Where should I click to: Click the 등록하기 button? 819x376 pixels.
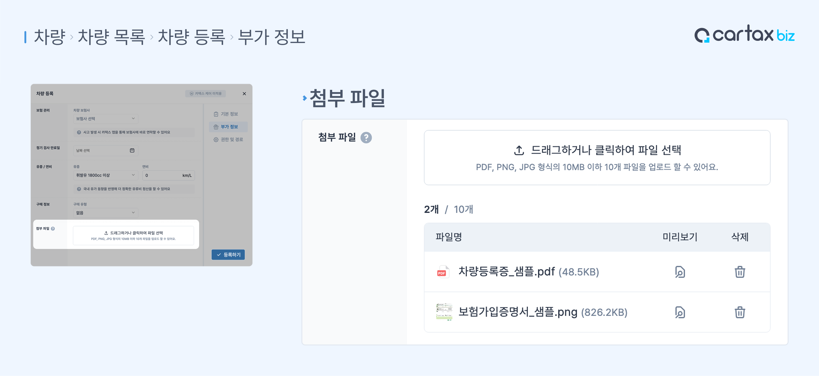(x=228, y=254)
